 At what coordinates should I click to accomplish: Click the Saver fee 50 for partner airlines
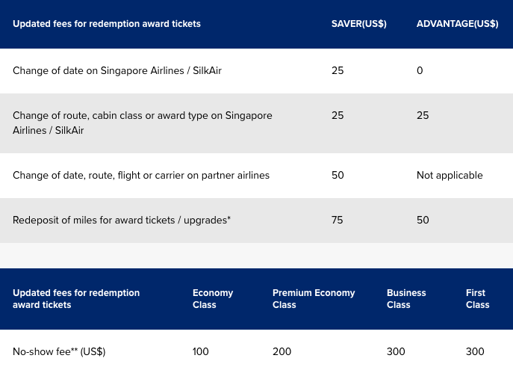pyautogui.click(x=338, y=176)
